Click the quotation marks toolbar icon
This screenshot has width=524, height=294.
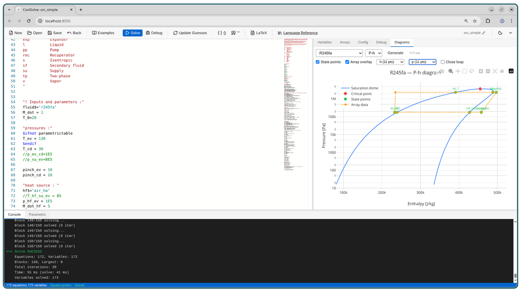coord(235,33)
